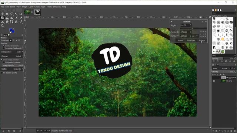Select the Bucket Fill tool
The width and height of the screenshot is (237, 133).
pos(11,18)
